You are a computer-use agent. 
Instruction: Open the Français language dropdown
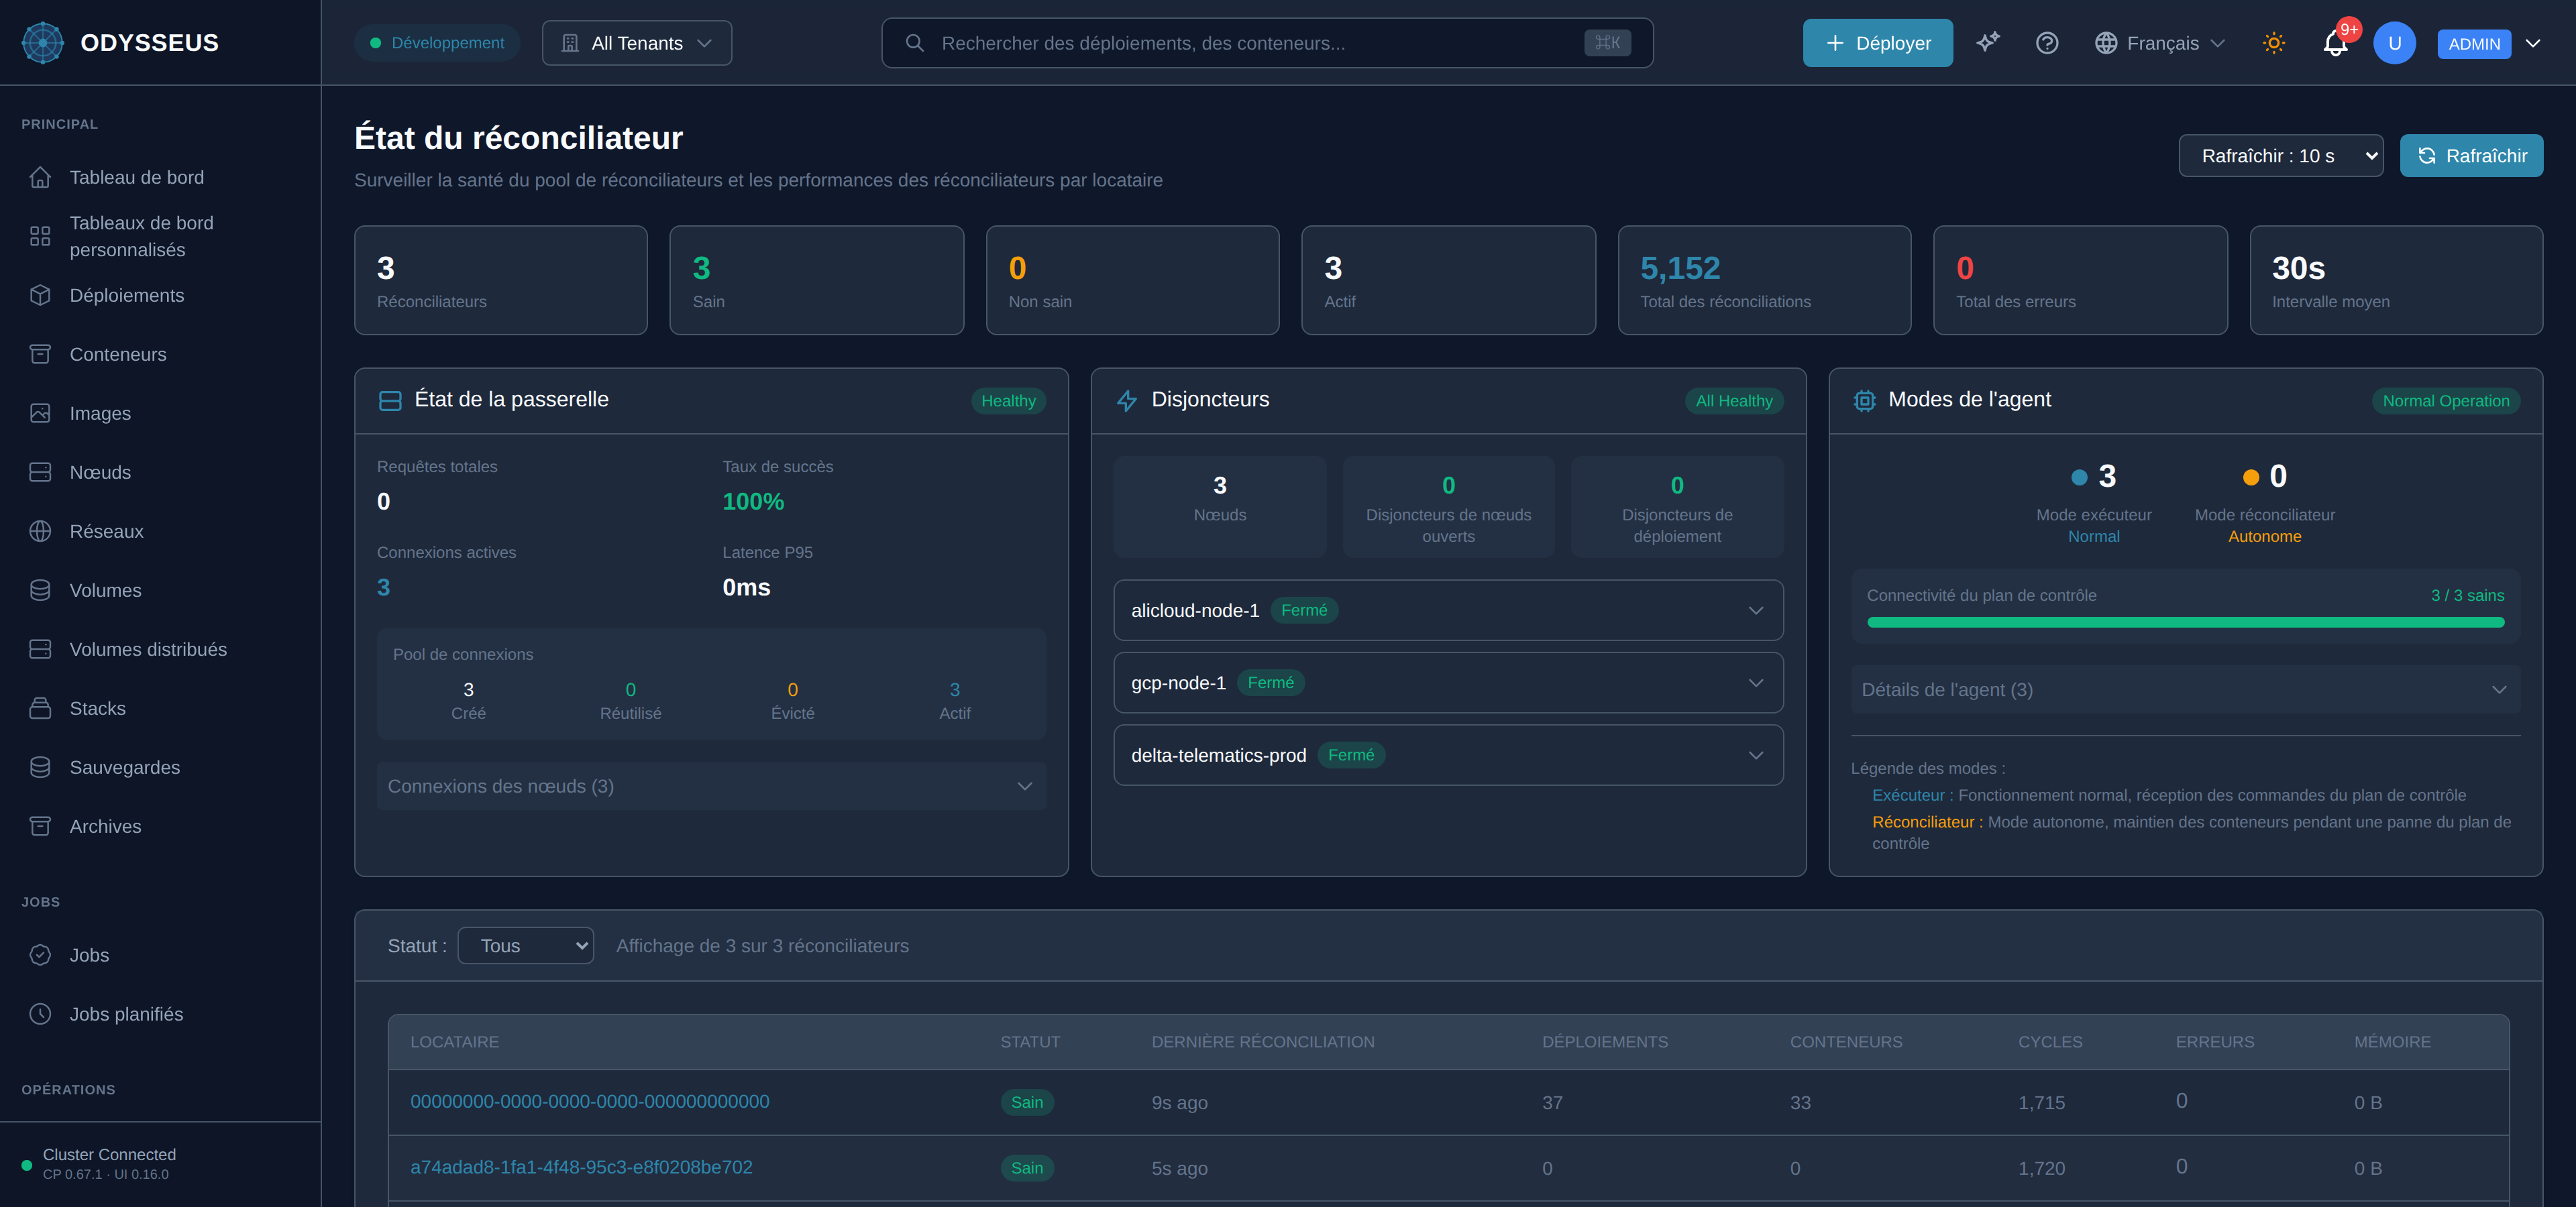(2160, 43)
